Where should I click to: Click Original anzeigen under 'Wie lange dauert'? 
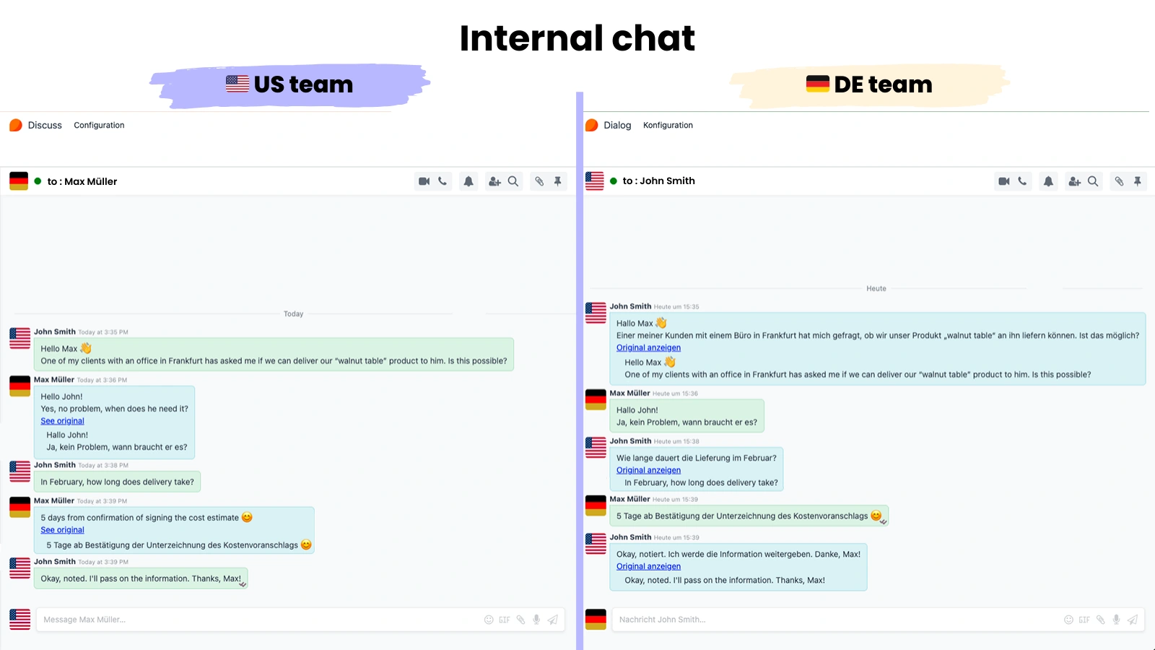[x=648, y=470]
